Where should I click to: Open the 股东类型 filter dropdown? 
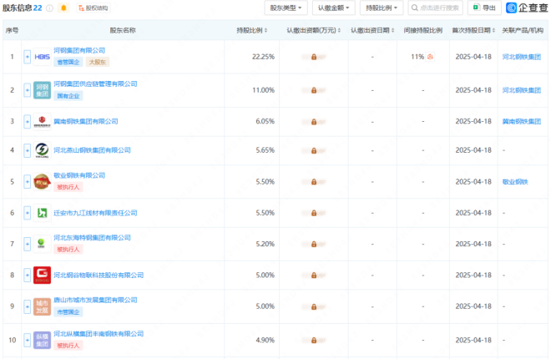[x=286, y=8]
